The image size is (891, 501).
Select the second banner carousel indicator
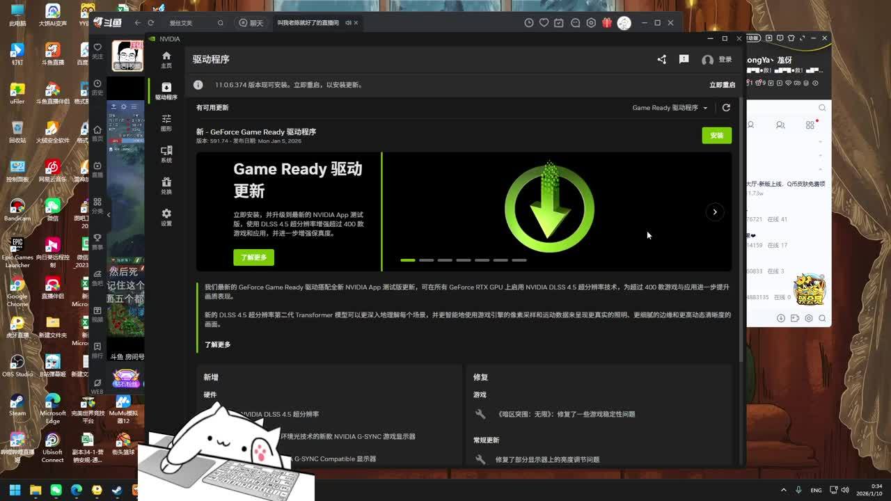coord(426,260)
